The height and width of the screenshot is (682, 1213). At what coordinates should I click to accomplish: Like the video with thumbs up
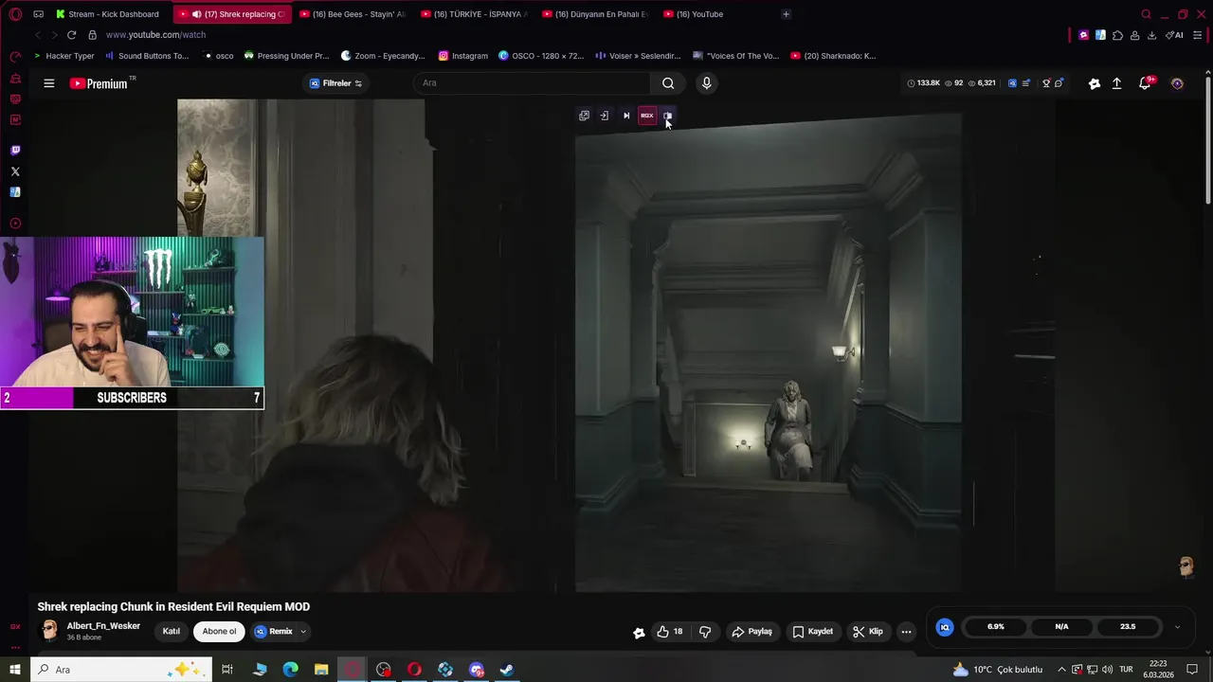[x=669, y=632]
